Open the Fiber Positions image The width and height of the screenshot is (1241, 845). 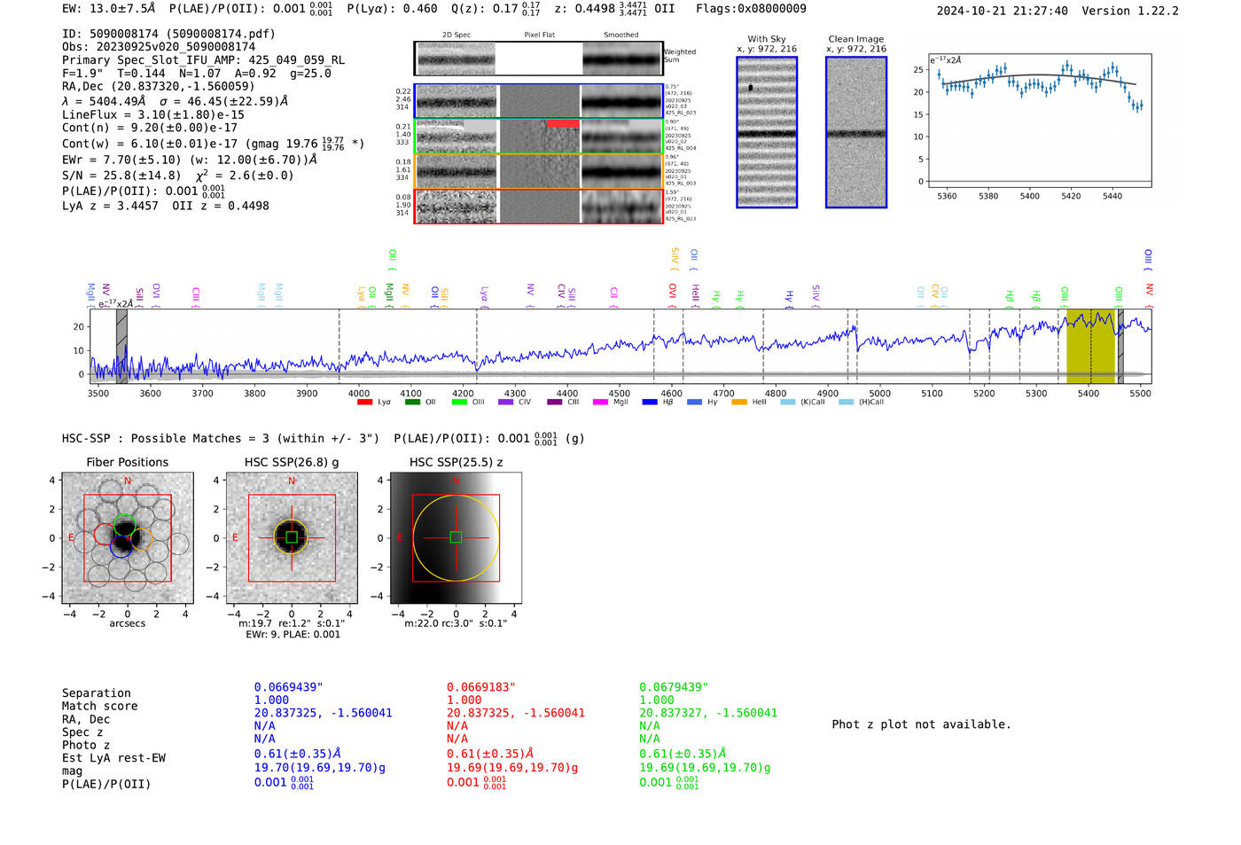(x=128, y=537)
